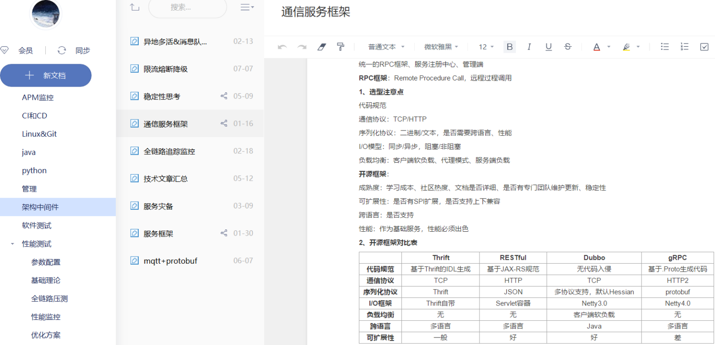This screenshot has height=345, width=715.
Task: Open font color dropdown arrow
Action: tap(609, 47)
